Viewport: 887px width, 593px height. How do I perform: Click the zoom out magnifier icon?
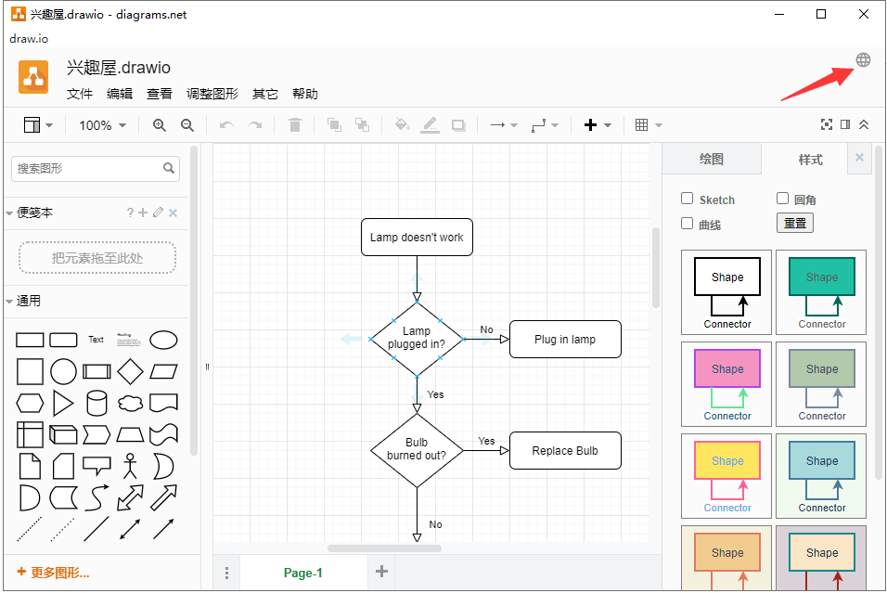pos(186,125)
